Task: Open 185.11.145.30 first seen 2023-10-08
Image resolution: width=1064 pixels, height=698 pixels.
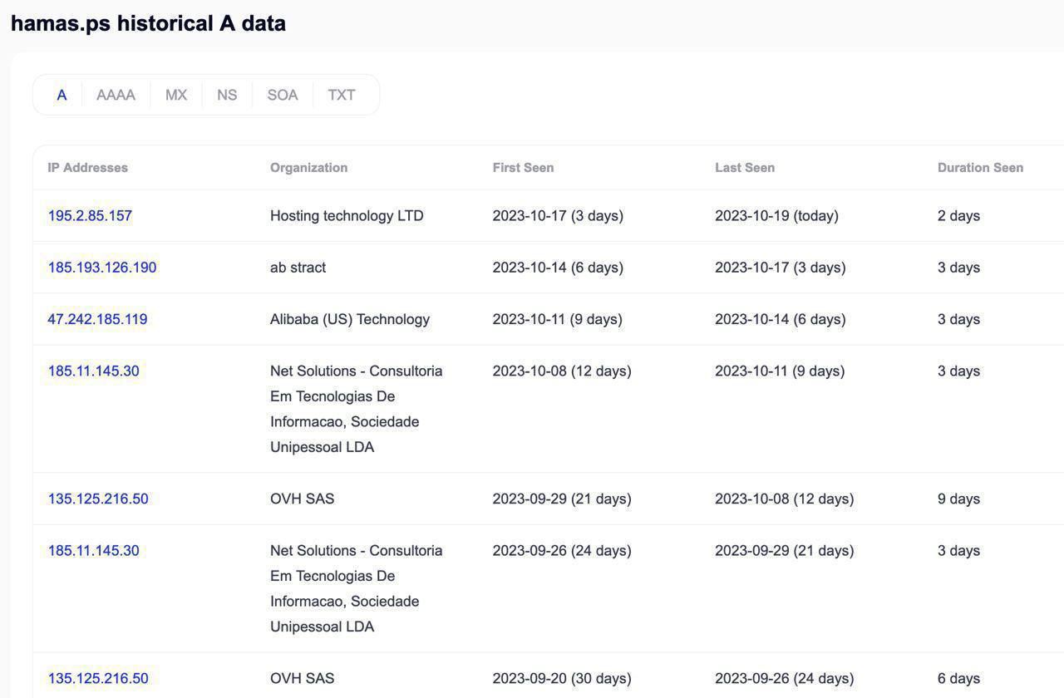Action: pyautogui.click(x=93, y=371)
